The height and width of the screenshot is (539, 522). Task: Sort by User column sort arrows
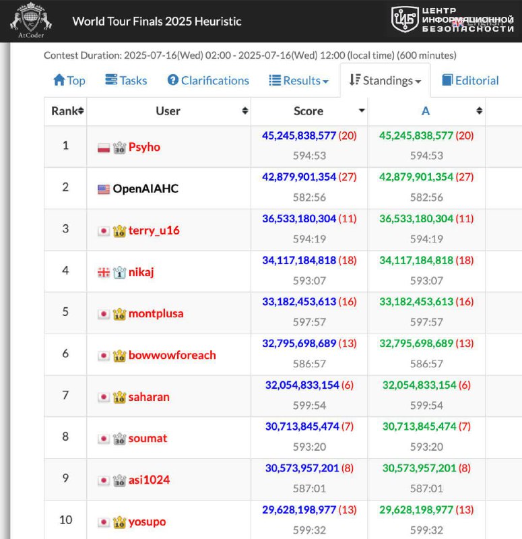pos(245,110)
